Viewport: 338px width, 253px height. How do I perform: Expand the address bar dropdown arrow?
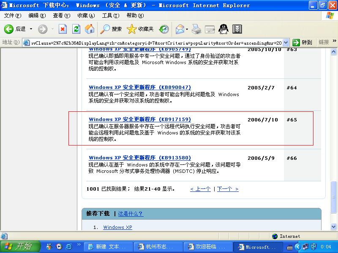(286, 43)
